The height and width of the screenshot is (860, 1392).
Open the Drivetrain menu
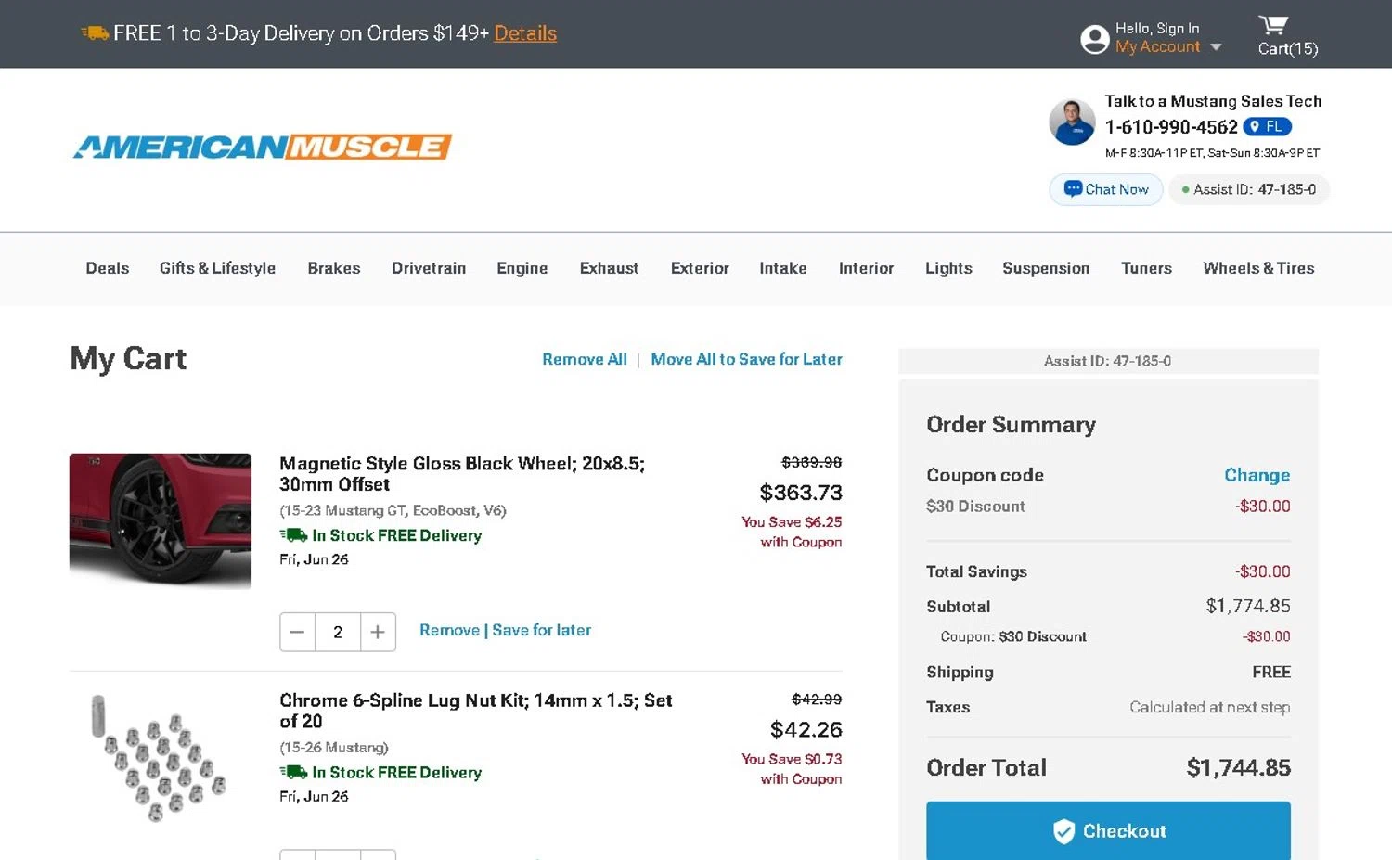(x=429, y=268)
